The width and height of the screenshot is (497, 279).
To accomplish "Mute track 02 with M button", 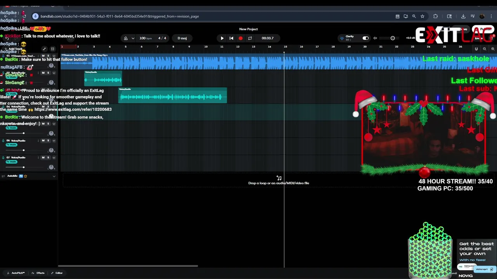I will [x=43, y=73].
